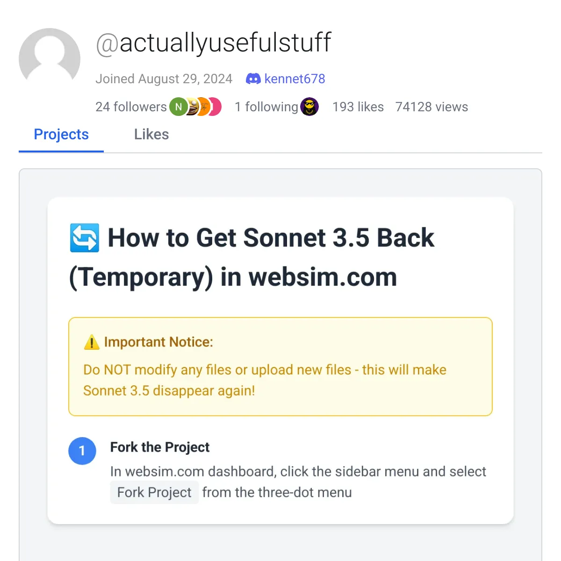The width and height of the screenshot is (561, 561).
Task: Click the @actuallyusefulstuff username heading
Action: click(214, 43)
